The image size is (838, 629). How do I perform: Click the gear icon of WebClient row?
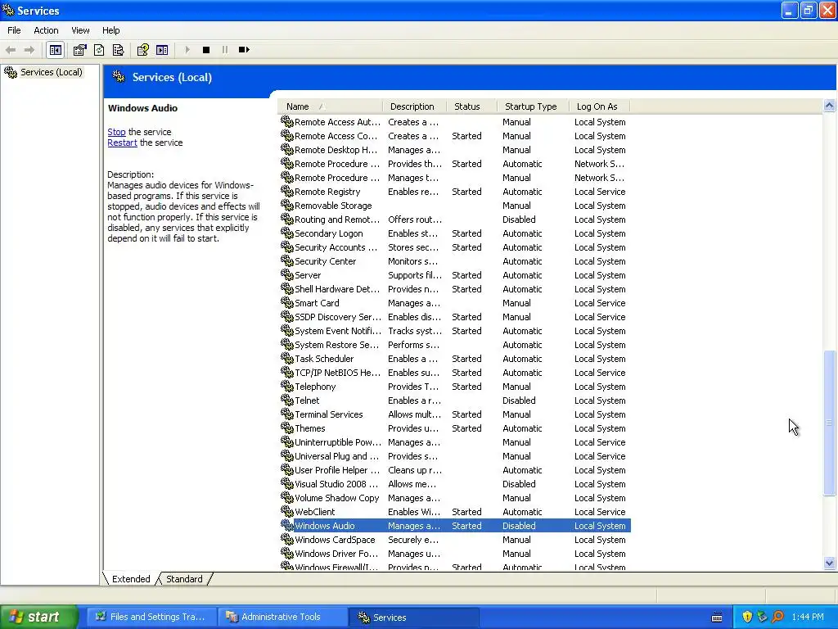point(287,511)
